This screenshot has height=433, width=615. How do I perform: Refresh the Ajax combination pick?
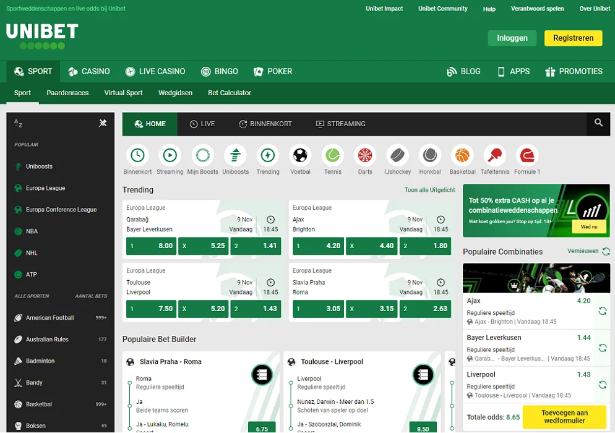[x=603, y=311]
